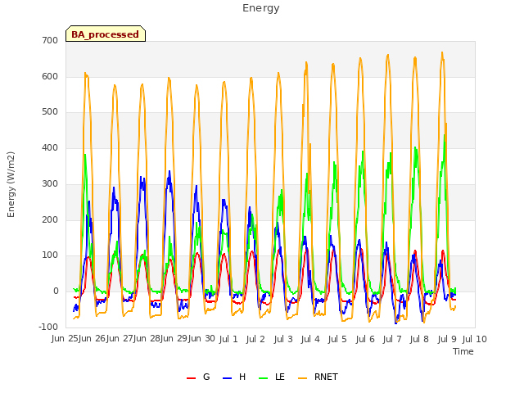
Task: Click the Jul 8 x-axis label
Action: point(419,340)
